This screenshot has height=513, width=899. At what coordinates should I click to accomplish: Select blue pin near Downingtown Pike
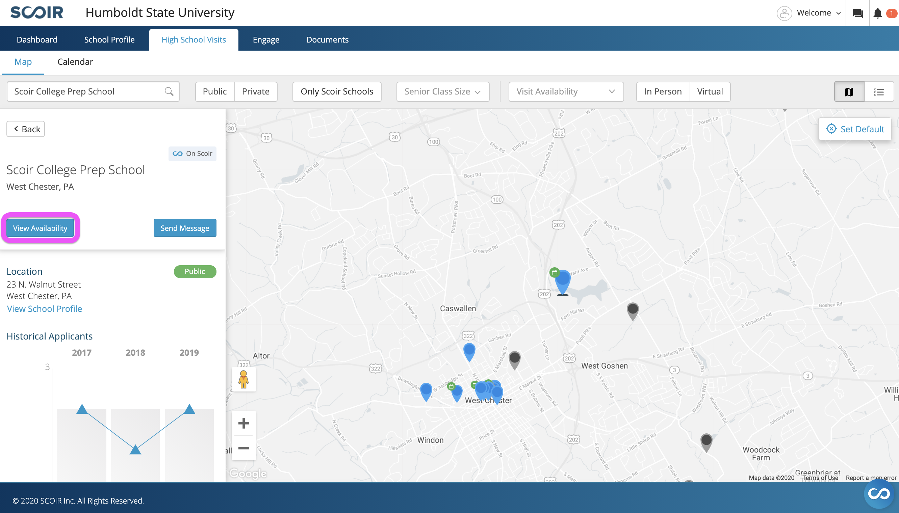426,392
